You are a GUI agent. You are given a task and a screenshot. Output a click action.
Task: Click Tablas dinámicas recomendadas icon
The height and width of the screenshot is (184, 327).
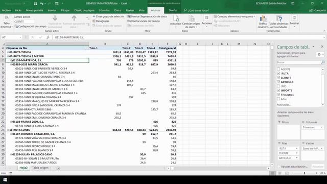coord(279,18)
